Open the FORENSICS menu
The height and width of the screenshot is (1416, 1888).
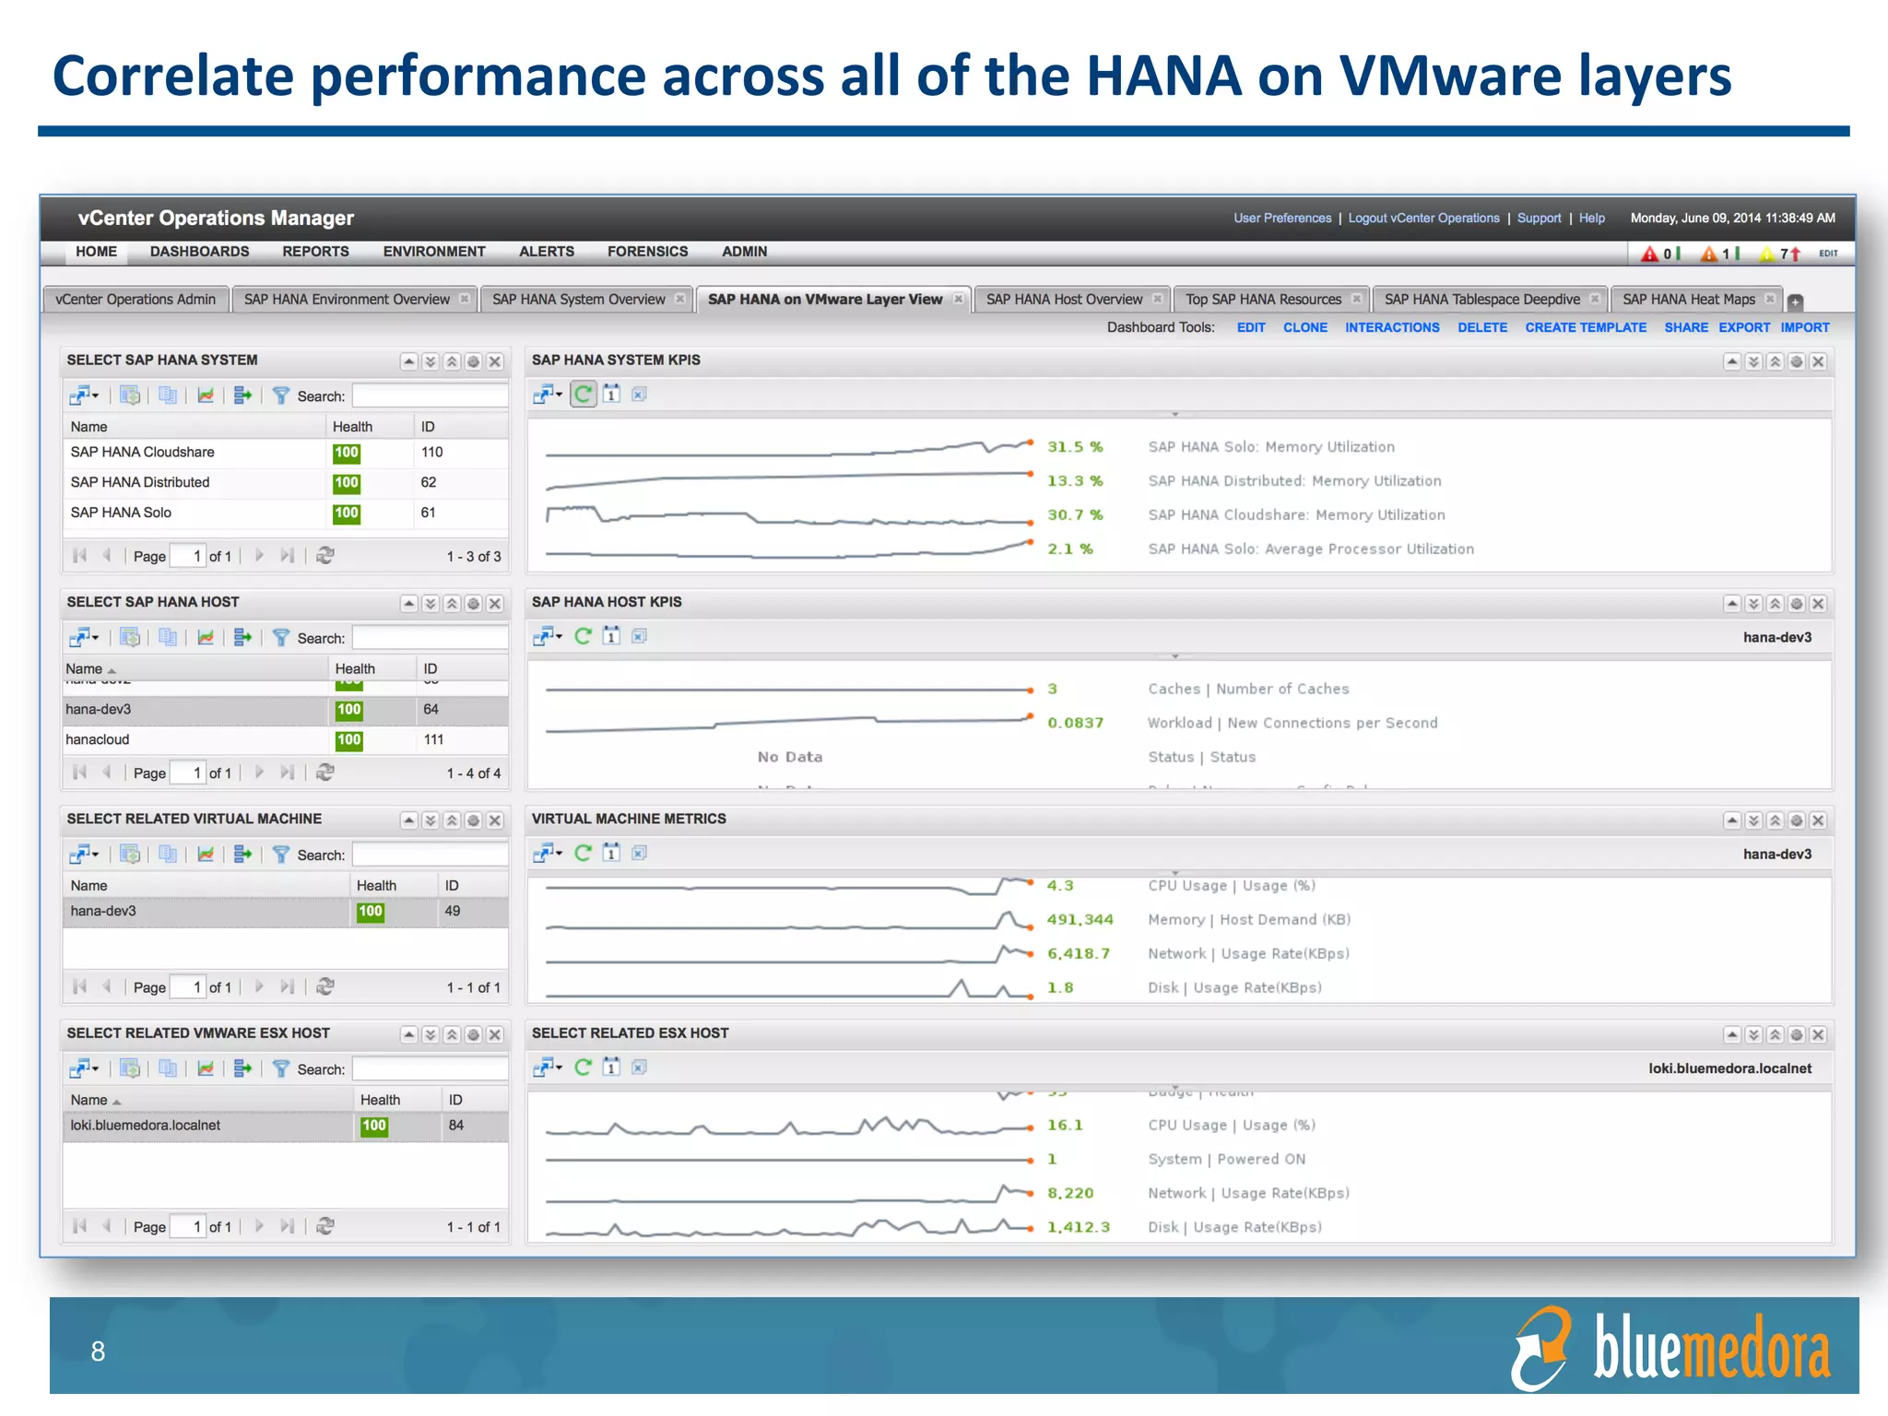point(647,252)
